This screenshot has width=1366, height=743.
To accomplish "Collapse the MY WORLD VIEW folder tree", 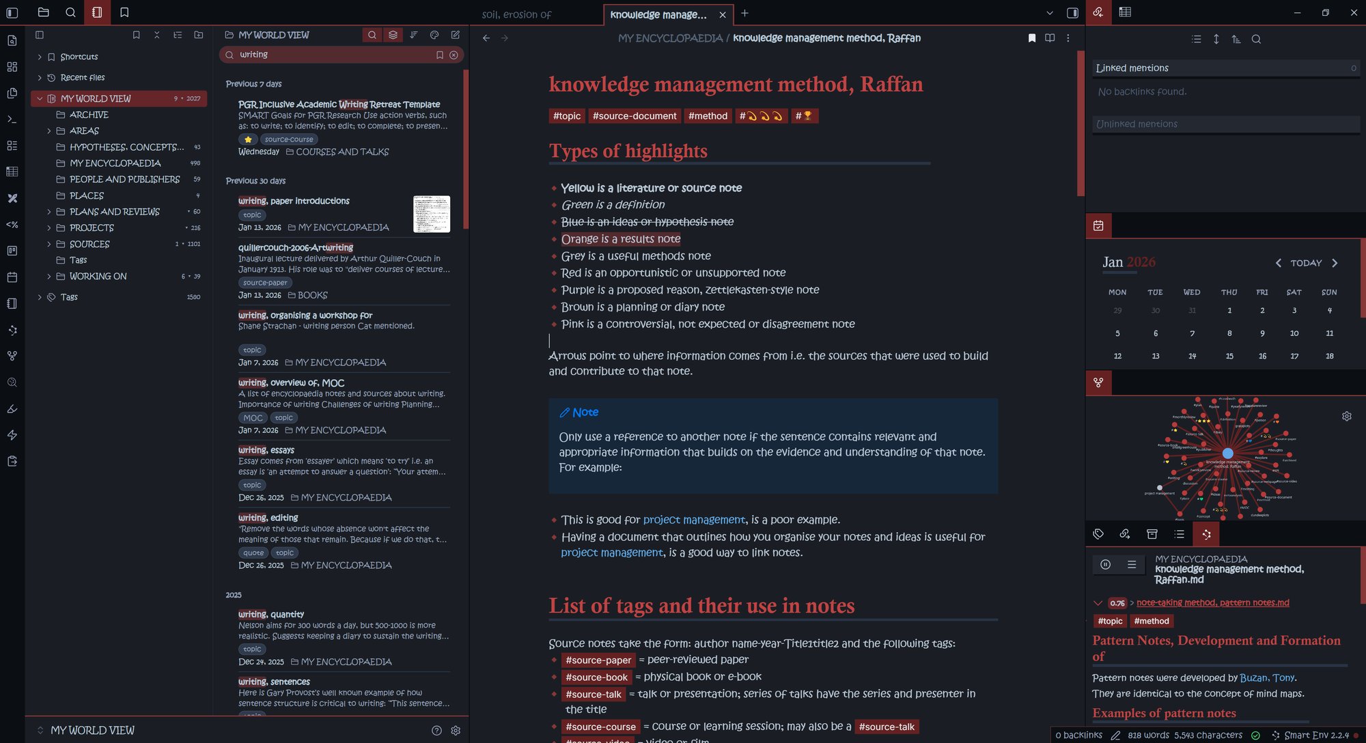I will [40, 98].
